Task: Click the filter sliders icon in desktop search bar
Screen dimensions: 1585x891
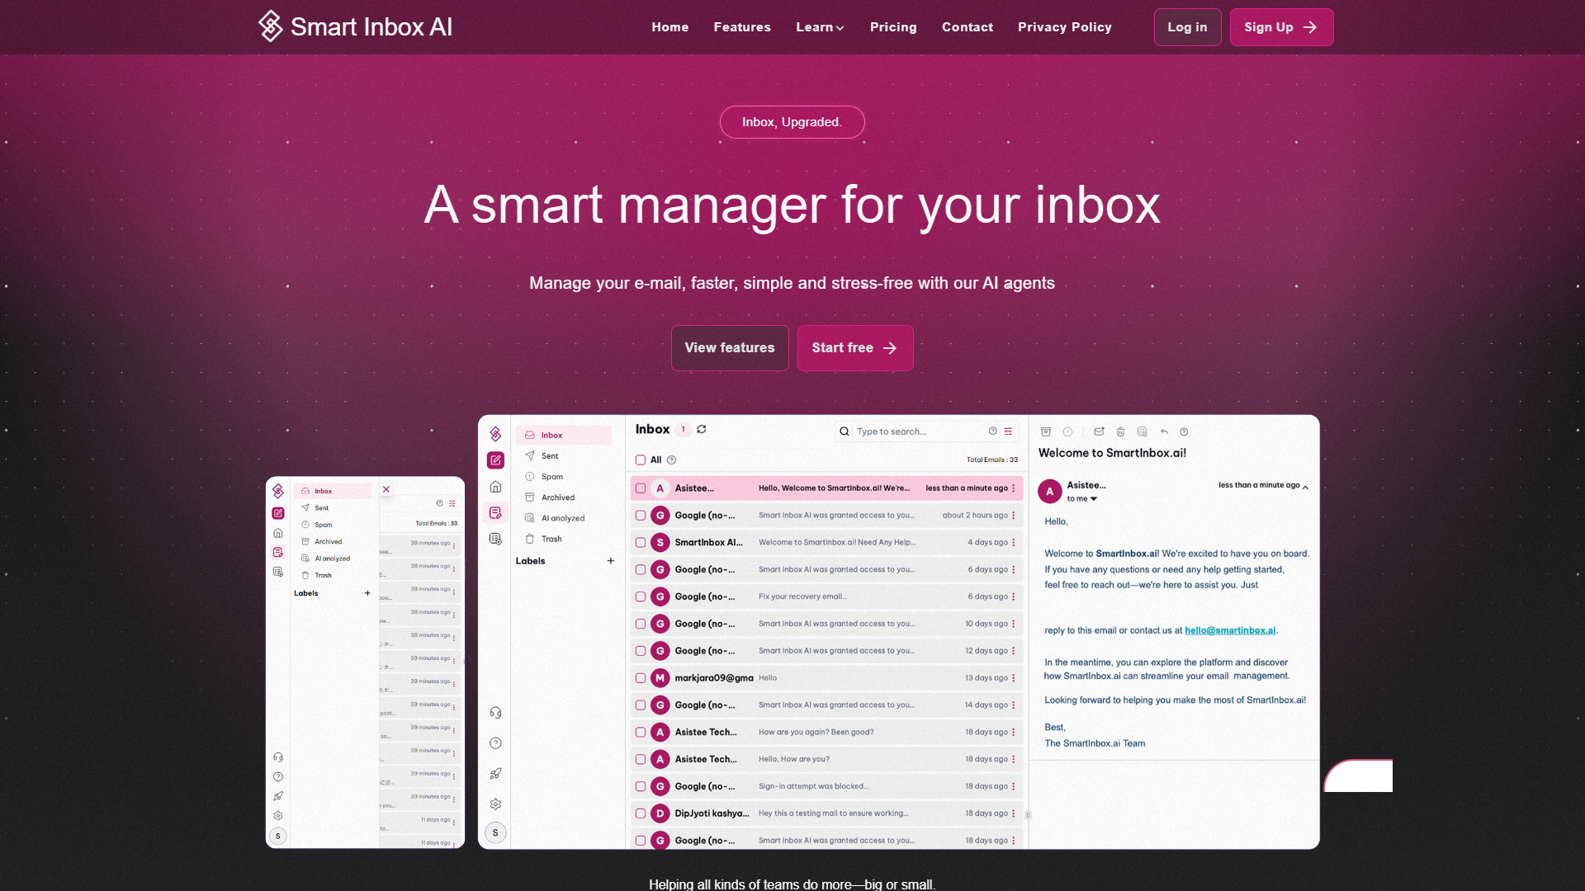Action: pyautogui.click(x=1008, y=431)
